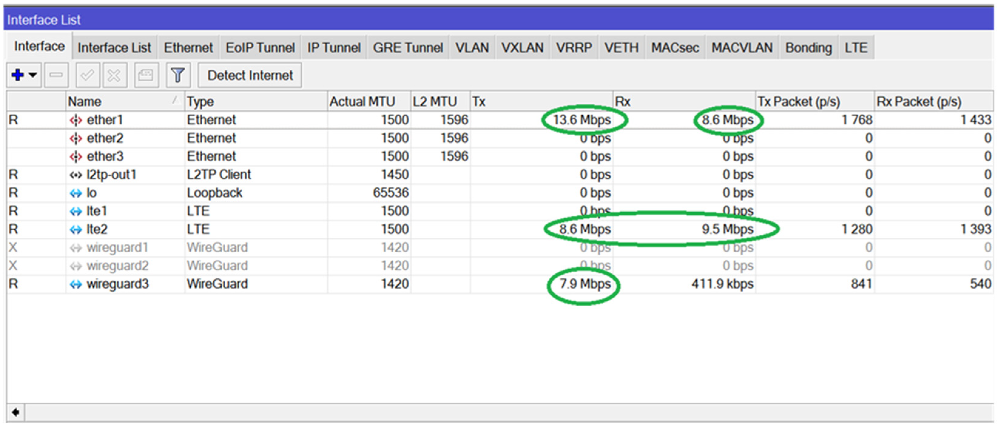The height and width of the screenshot is (432, 1000).
Task: Open the filter funnel icon
Action: pyautogui.click(x=178, y=75)
